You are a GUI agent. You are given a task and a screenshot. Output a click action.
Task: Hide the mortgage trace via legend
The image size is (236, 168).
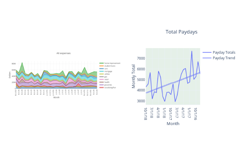(108, 71)
